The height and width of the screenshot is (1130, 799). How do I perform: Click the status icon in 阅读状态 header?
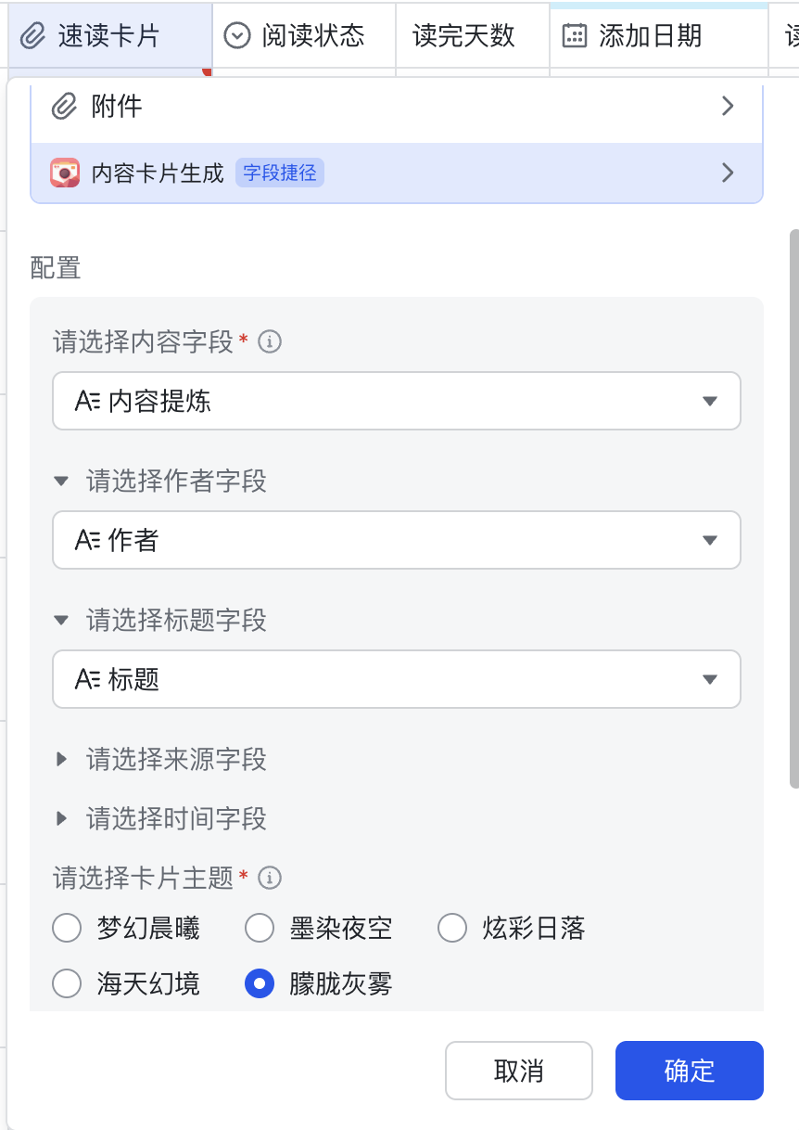click(238, 36)
